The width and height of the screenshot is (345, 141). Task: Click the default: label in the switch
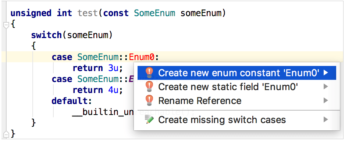(x=71, y=101)
